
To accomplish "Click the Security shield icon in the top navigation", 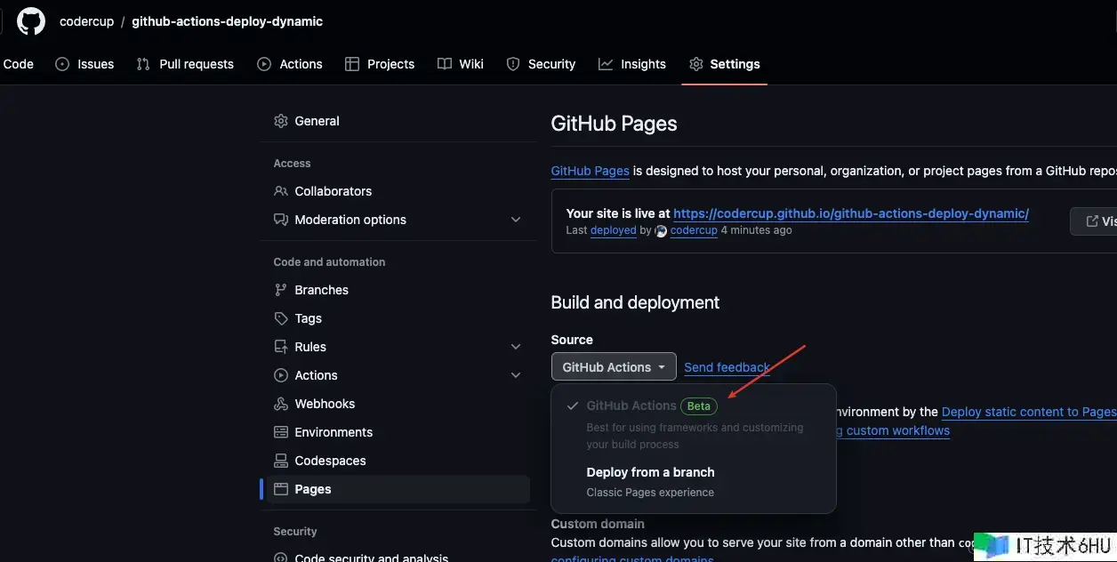I will pos(513,64).
